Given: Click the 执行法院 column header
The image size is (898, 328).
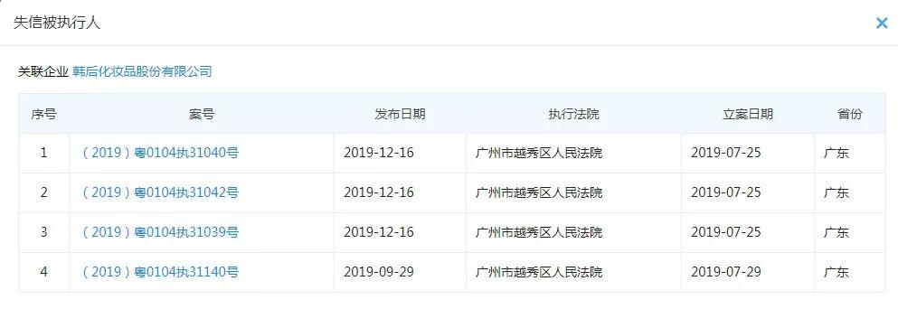Looking at the screenshot, I should (x=574, y=114).
